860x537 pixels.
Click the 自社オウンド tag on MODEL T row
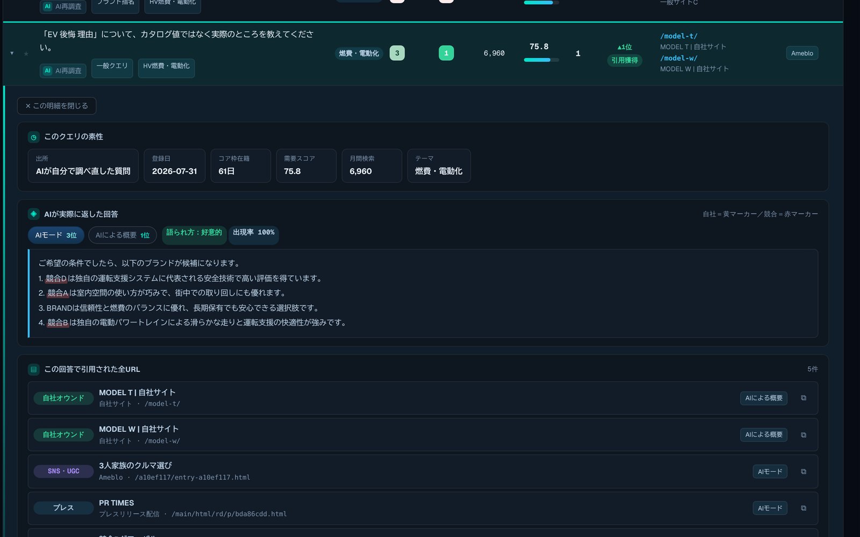(63, 398)
